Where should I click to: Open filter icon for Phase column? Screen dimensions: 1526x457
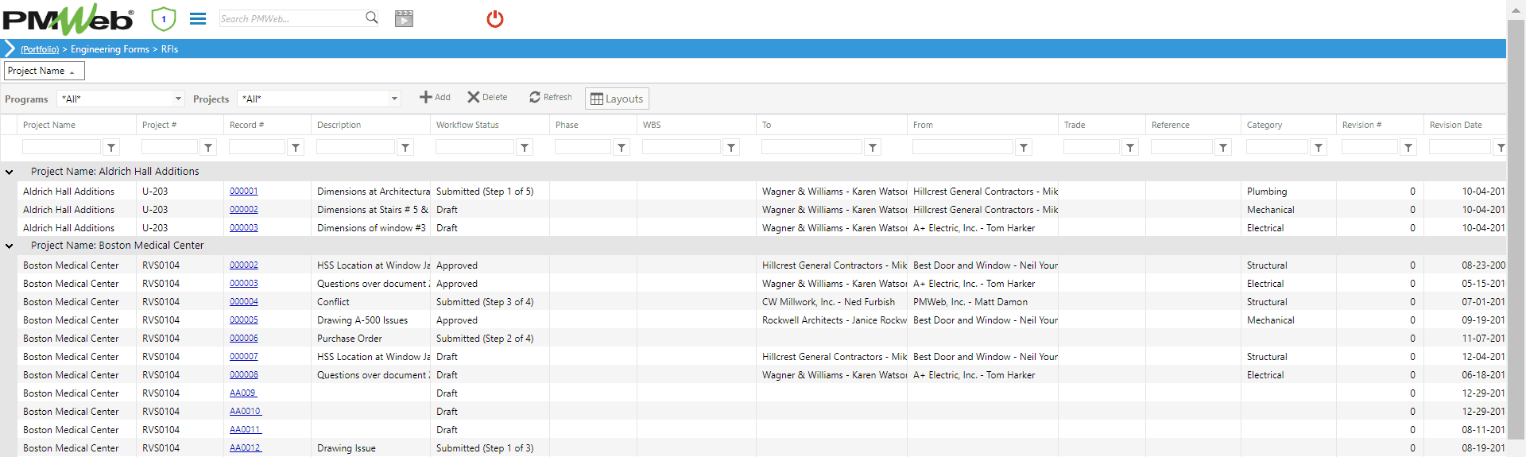622,147
